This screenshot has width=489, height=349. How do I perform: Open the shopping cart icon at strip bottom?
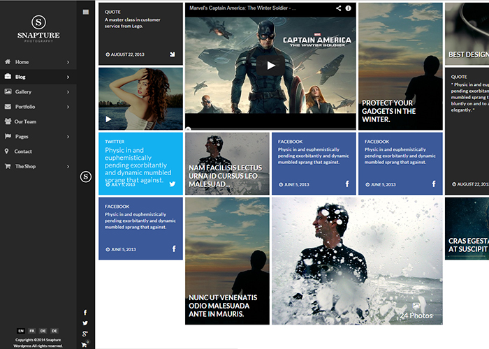pyautogui.click(x=85, y=344)
